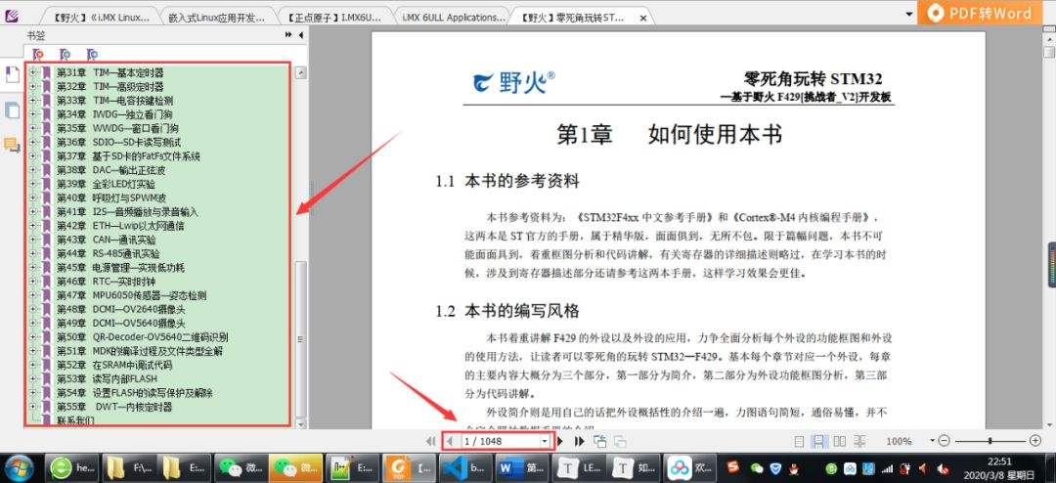The height and width of the screenshot is (483, 1056).
Task: Expand bookmark 第51章 MDK的编译过程
Action: pyautogui.click(x=32, y=351)
